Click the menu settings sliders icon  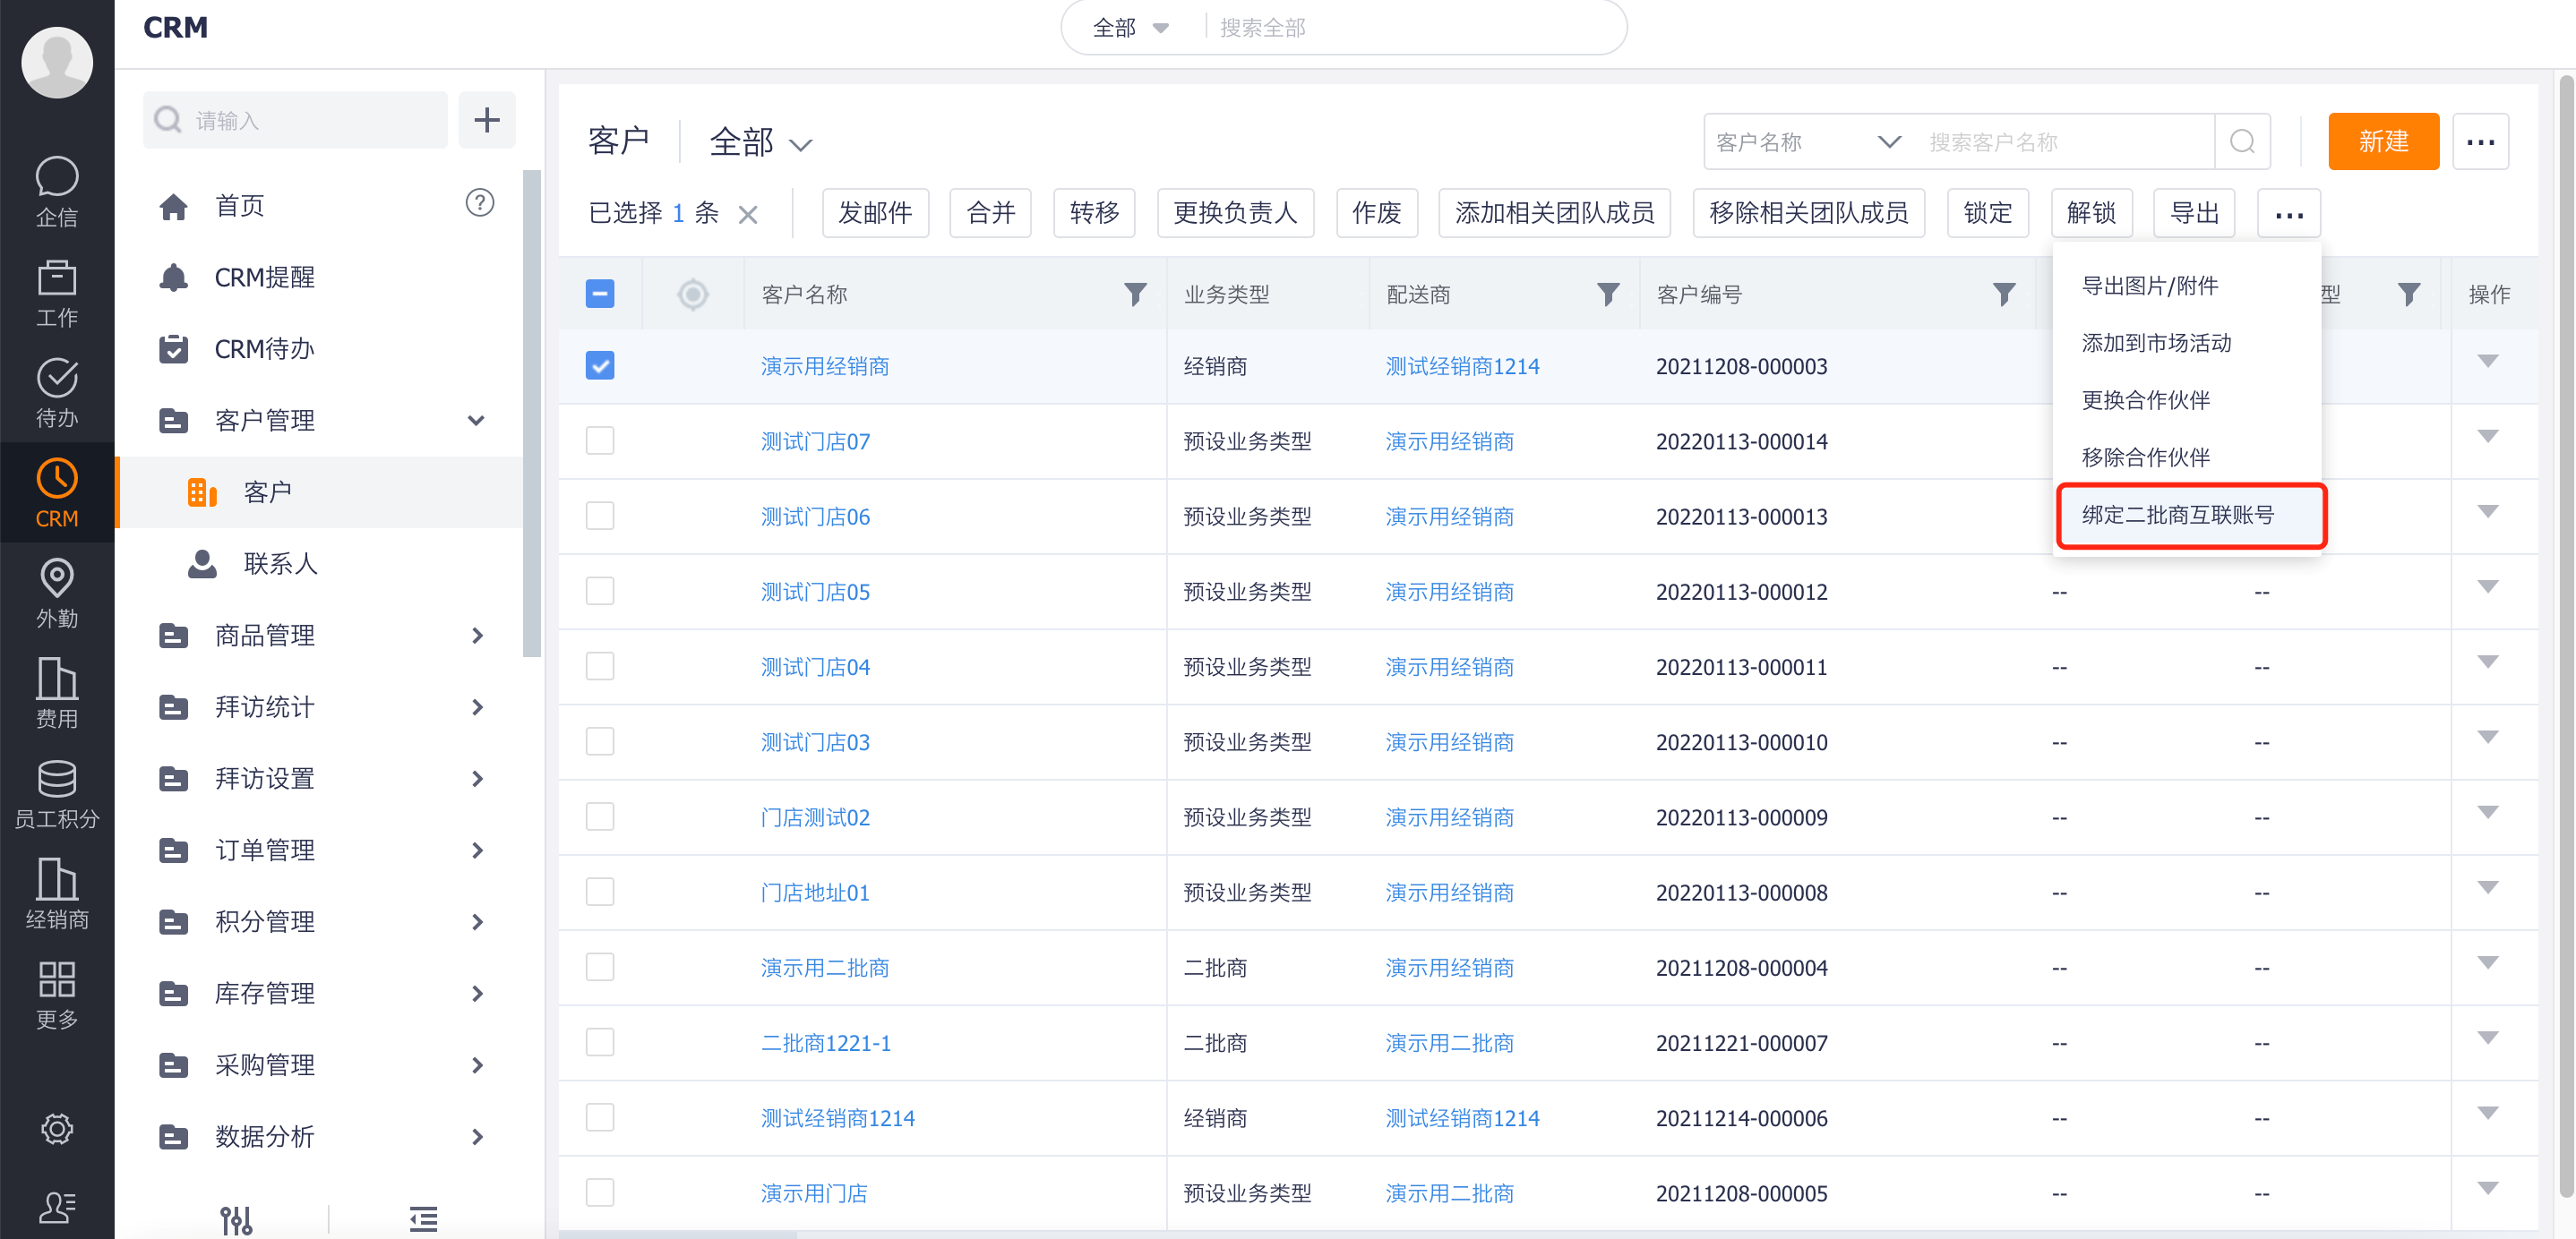236,1219
